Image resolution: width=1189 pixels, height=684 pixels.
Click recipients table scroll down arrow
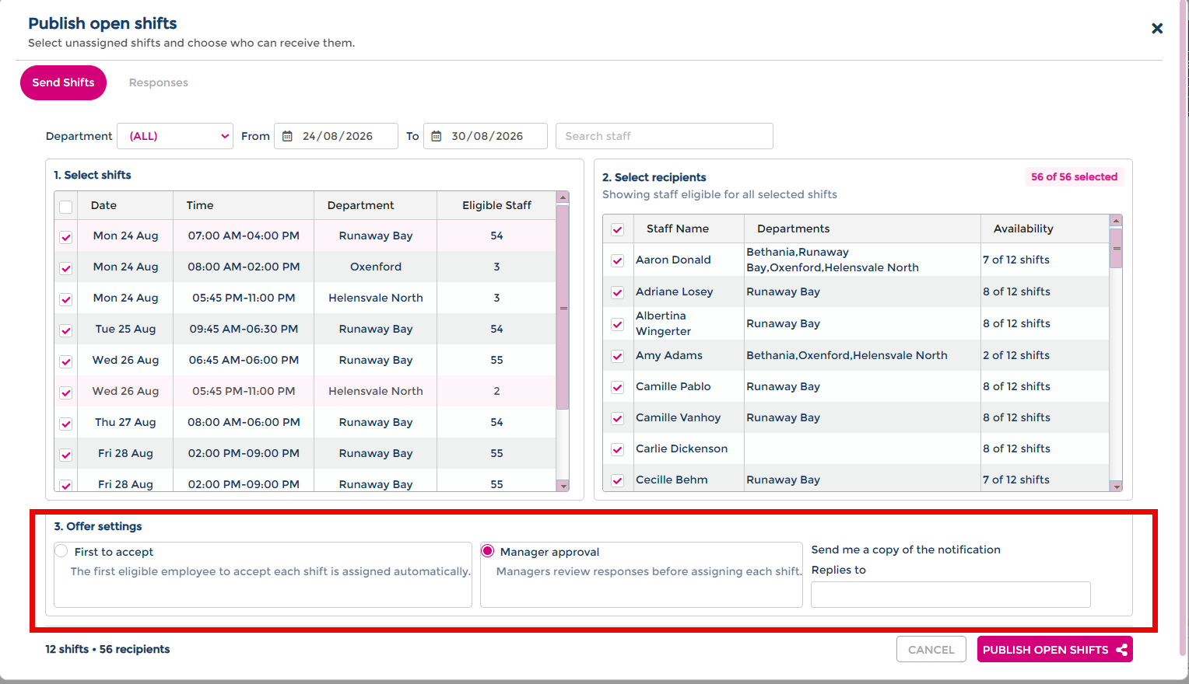point(1116,487)
